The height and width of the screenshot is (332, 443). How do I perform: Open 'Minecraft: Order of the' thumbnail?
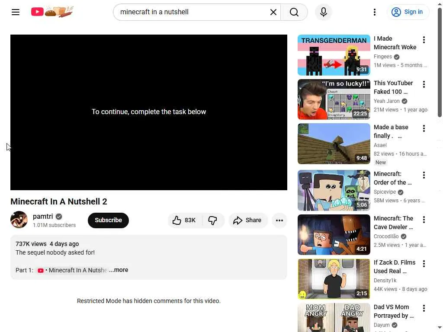click(x=334, y=190)
